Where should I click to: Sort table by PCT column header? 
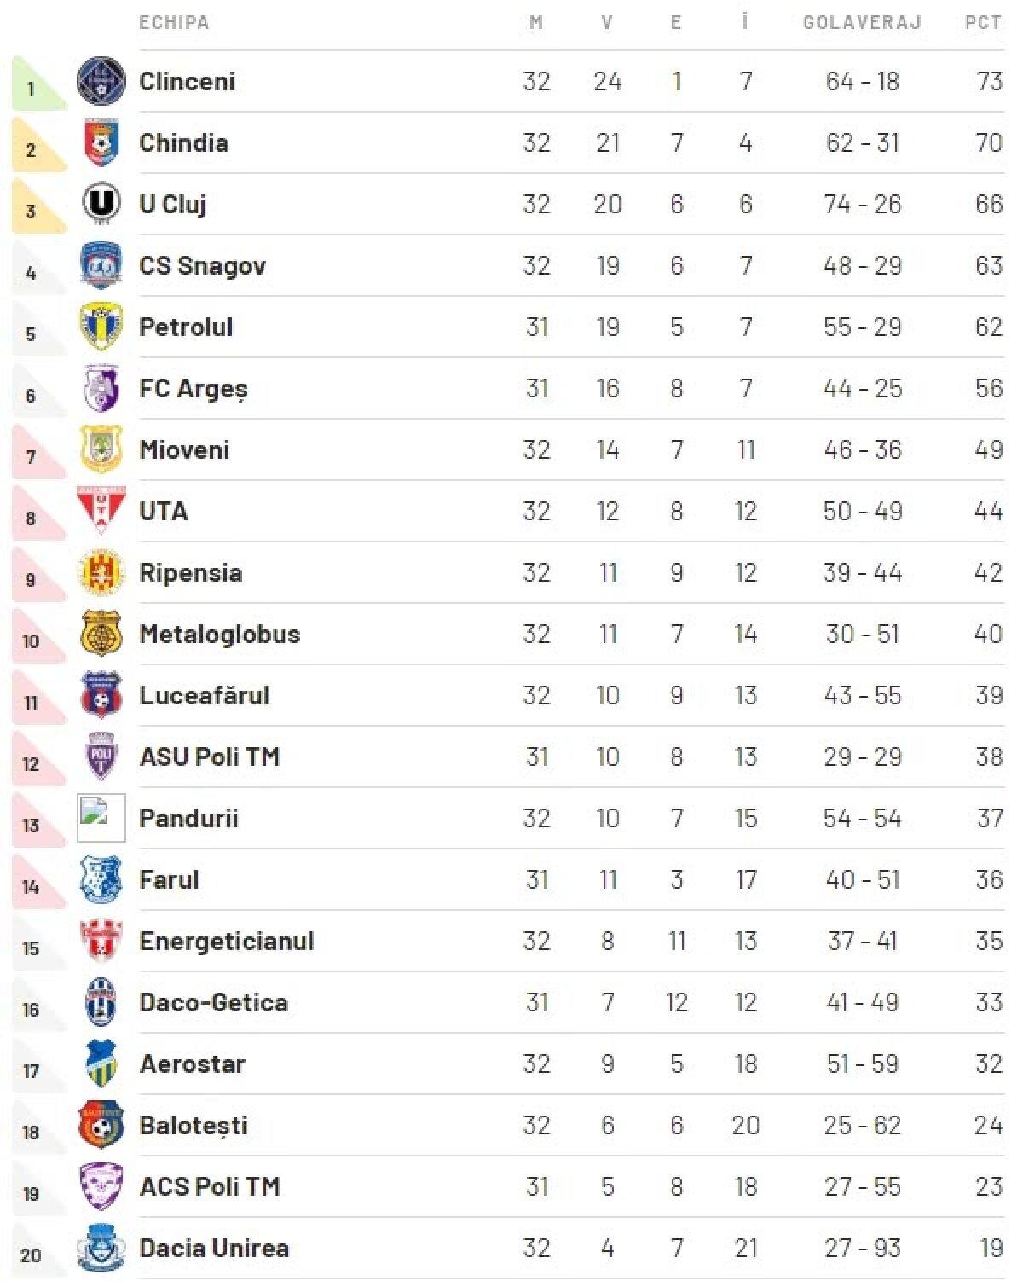(x=982, y=22)
